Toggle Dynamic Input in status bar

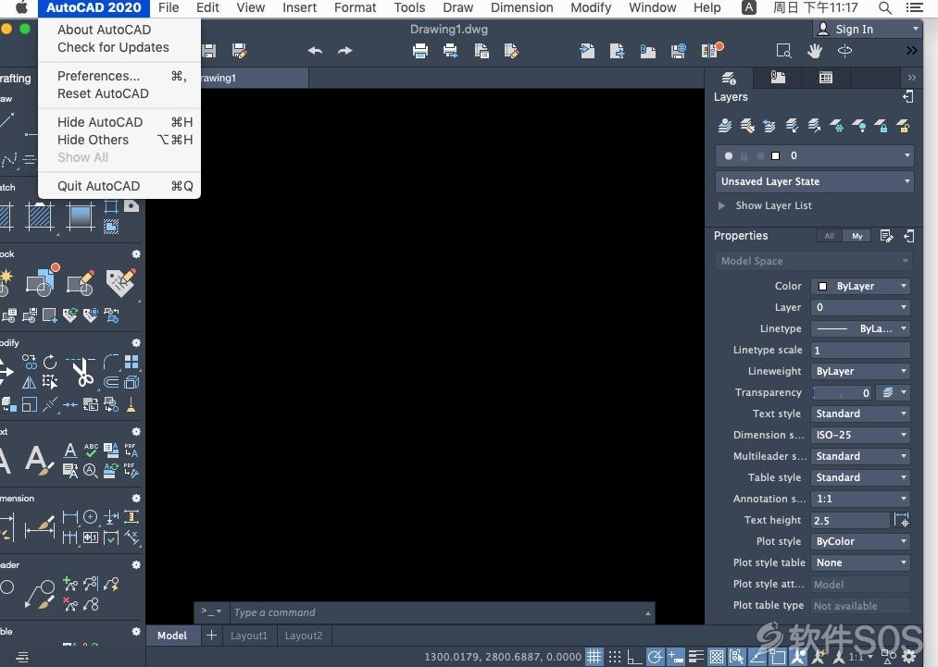click(x=675, y=657)
